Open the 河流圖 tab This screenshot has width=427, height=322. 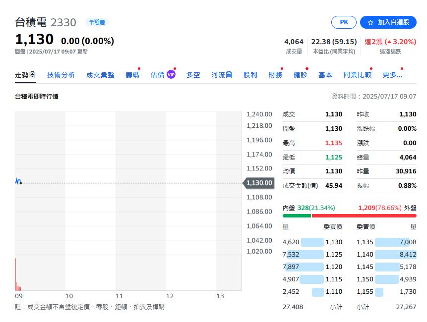pos(222,75)
